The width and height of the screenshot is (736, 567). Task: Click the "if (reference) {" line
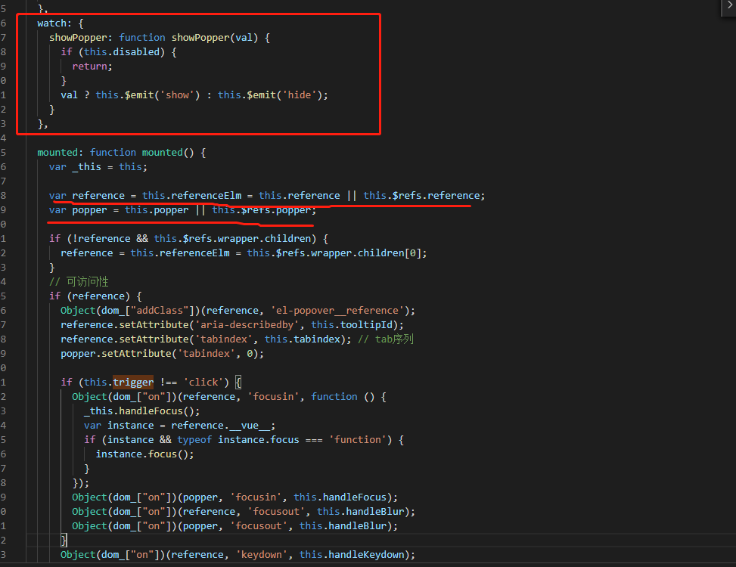coord(95,296)
